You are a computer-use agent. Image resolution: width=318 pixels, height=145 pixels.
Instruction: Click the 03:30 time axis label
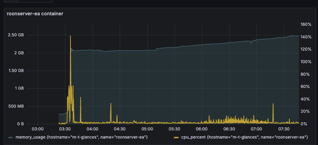click(x=65, y=129)
